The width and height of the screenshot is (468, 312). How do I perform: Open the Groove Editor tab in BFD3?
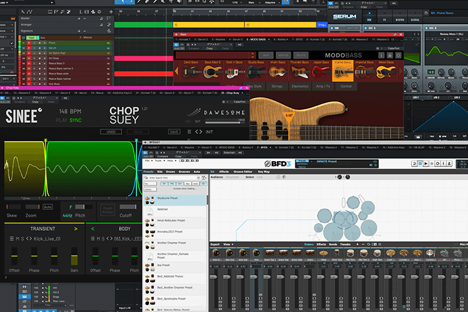coord(243,172)
